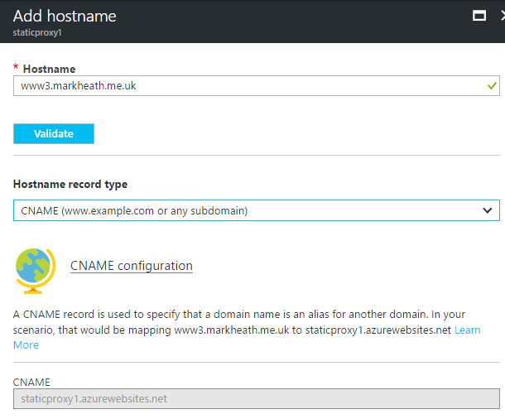Click the red required asterisk beside Hostname
Image resolution: width=505 pixels, height=419 pixels.
click(x=16, y=68)
